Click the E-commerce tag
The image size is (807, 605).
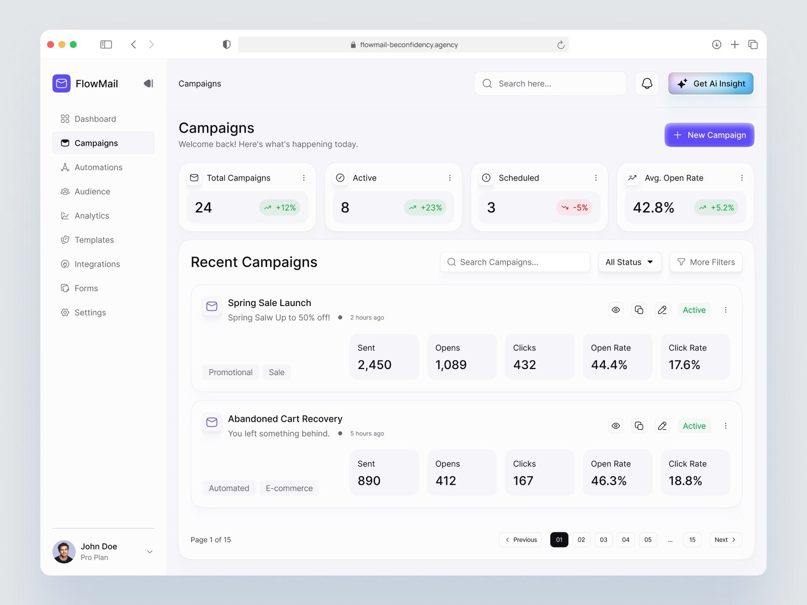click(289, 488)
